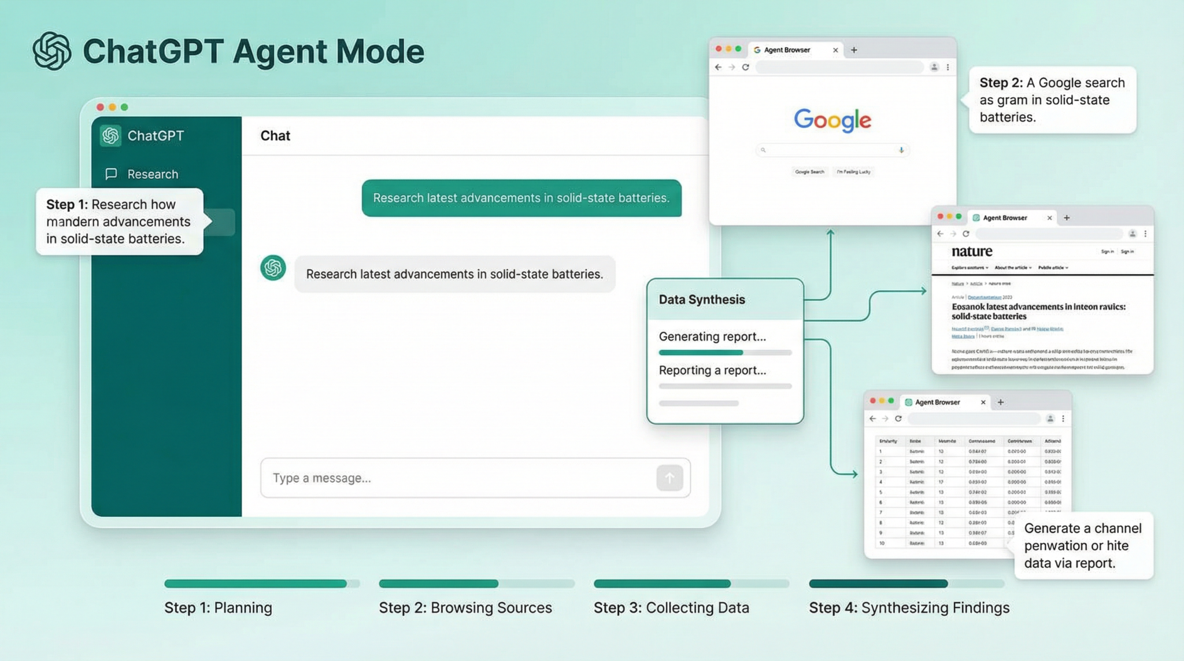Image resolution: width=1184 pixels, height=661 pixels.
Task: Click the reload icon in the Agent Browser toolbar
Action: tap(745, 67)
